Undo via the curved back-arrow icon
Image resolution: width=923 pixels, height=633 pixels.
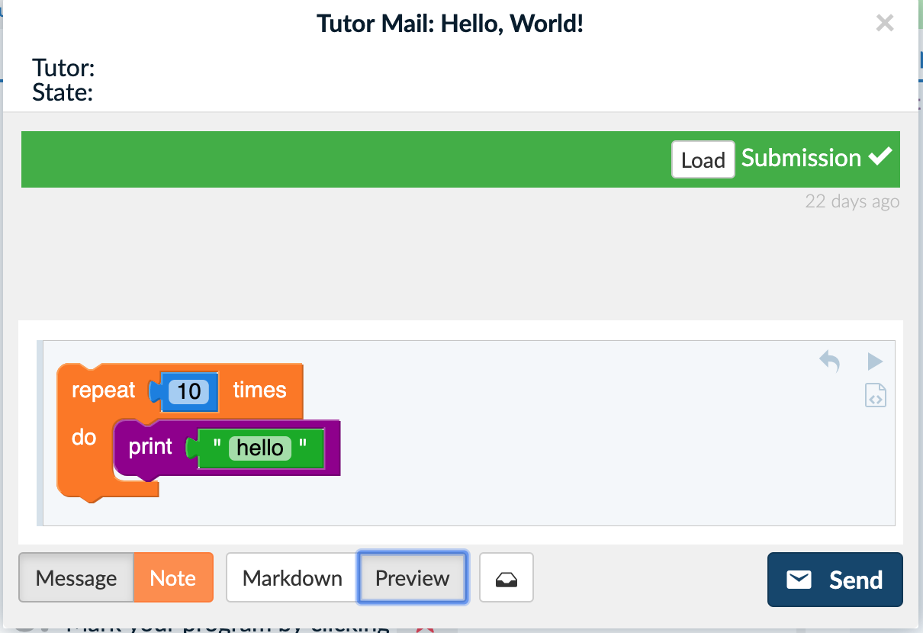[x=829, y=361]
